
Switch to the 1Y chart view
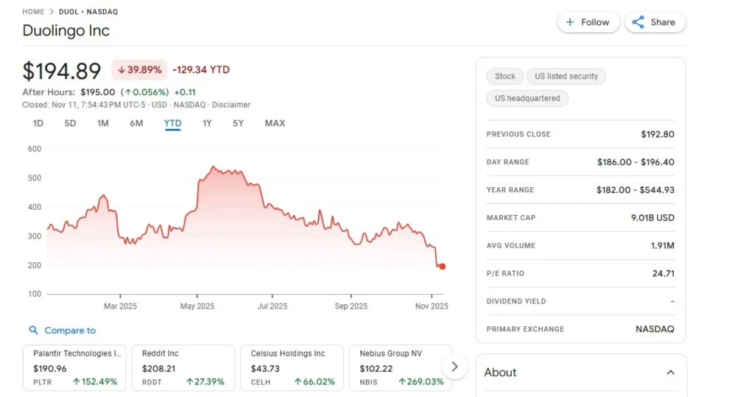point(207,123)
